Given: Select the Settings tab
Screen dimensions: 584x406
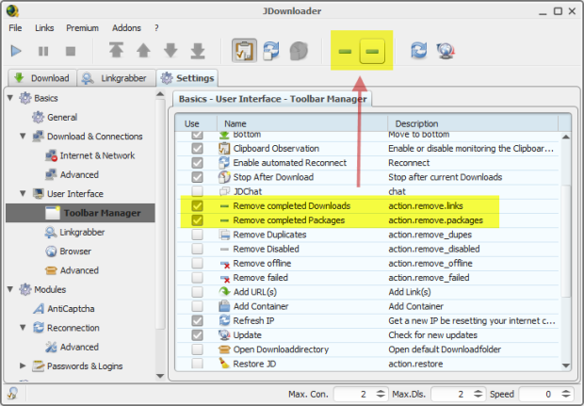Looking at the screenshot, I should click(x=187, y=78).
